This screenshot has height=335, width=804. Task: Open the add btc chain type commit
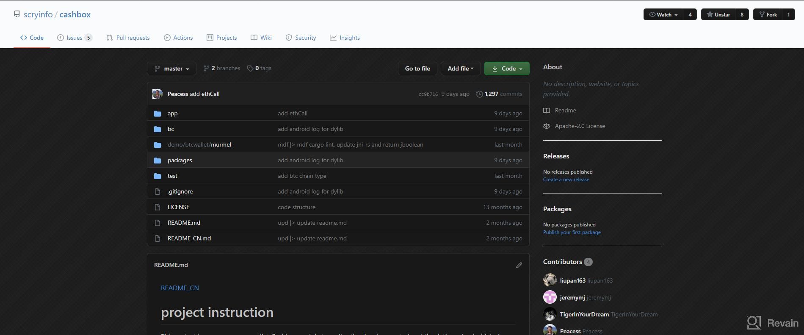(302, 176)
